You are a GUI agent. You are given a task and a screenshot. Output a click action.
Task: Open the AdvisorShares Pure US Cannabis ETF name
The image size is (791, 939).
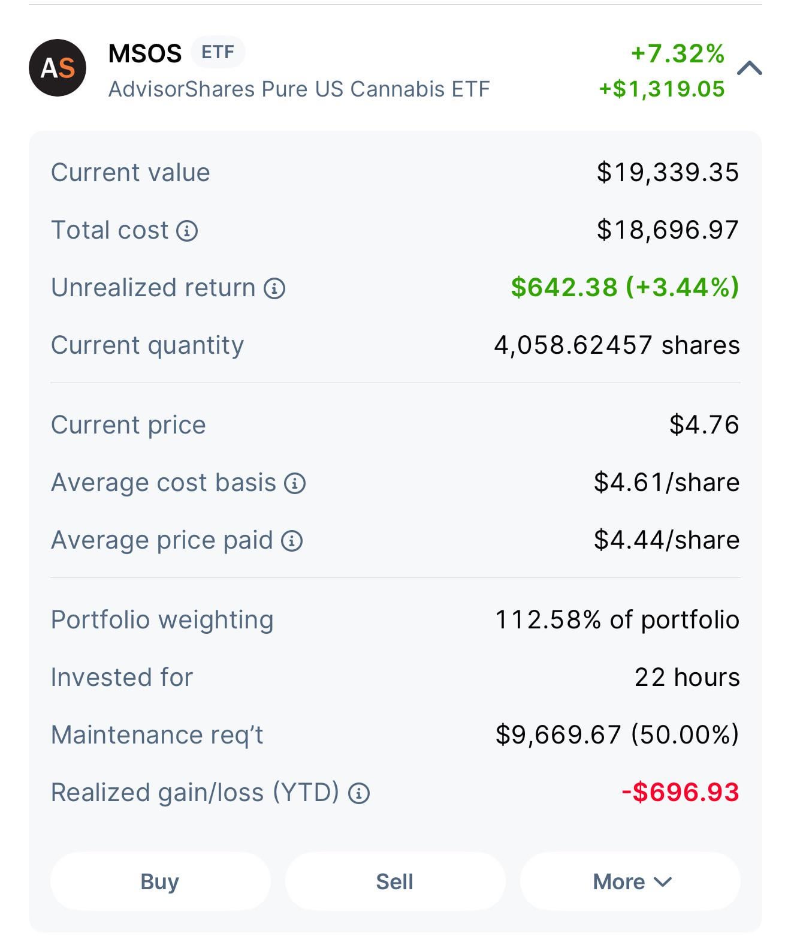[x=299, y=89]
